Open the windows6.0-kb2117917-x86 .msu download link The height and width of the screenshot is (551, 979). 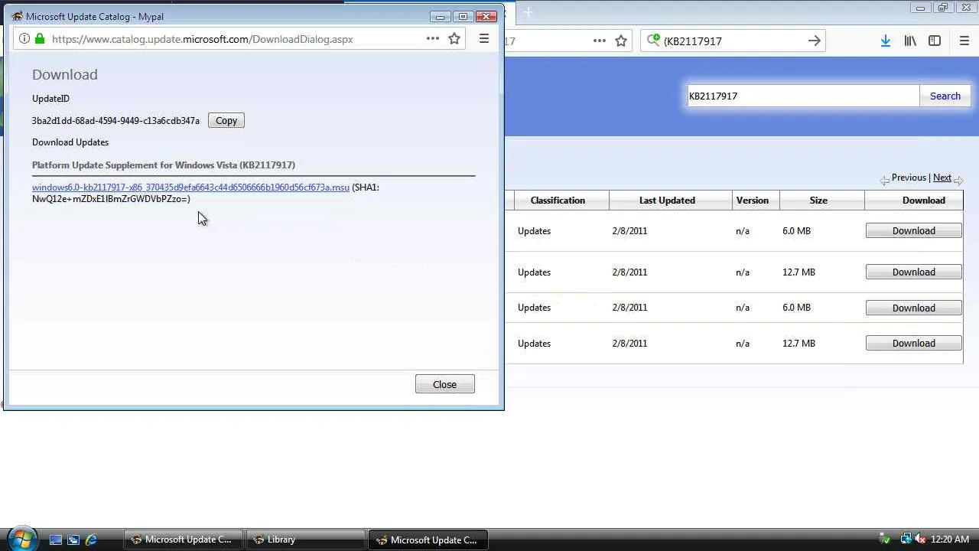pos(190,187)
